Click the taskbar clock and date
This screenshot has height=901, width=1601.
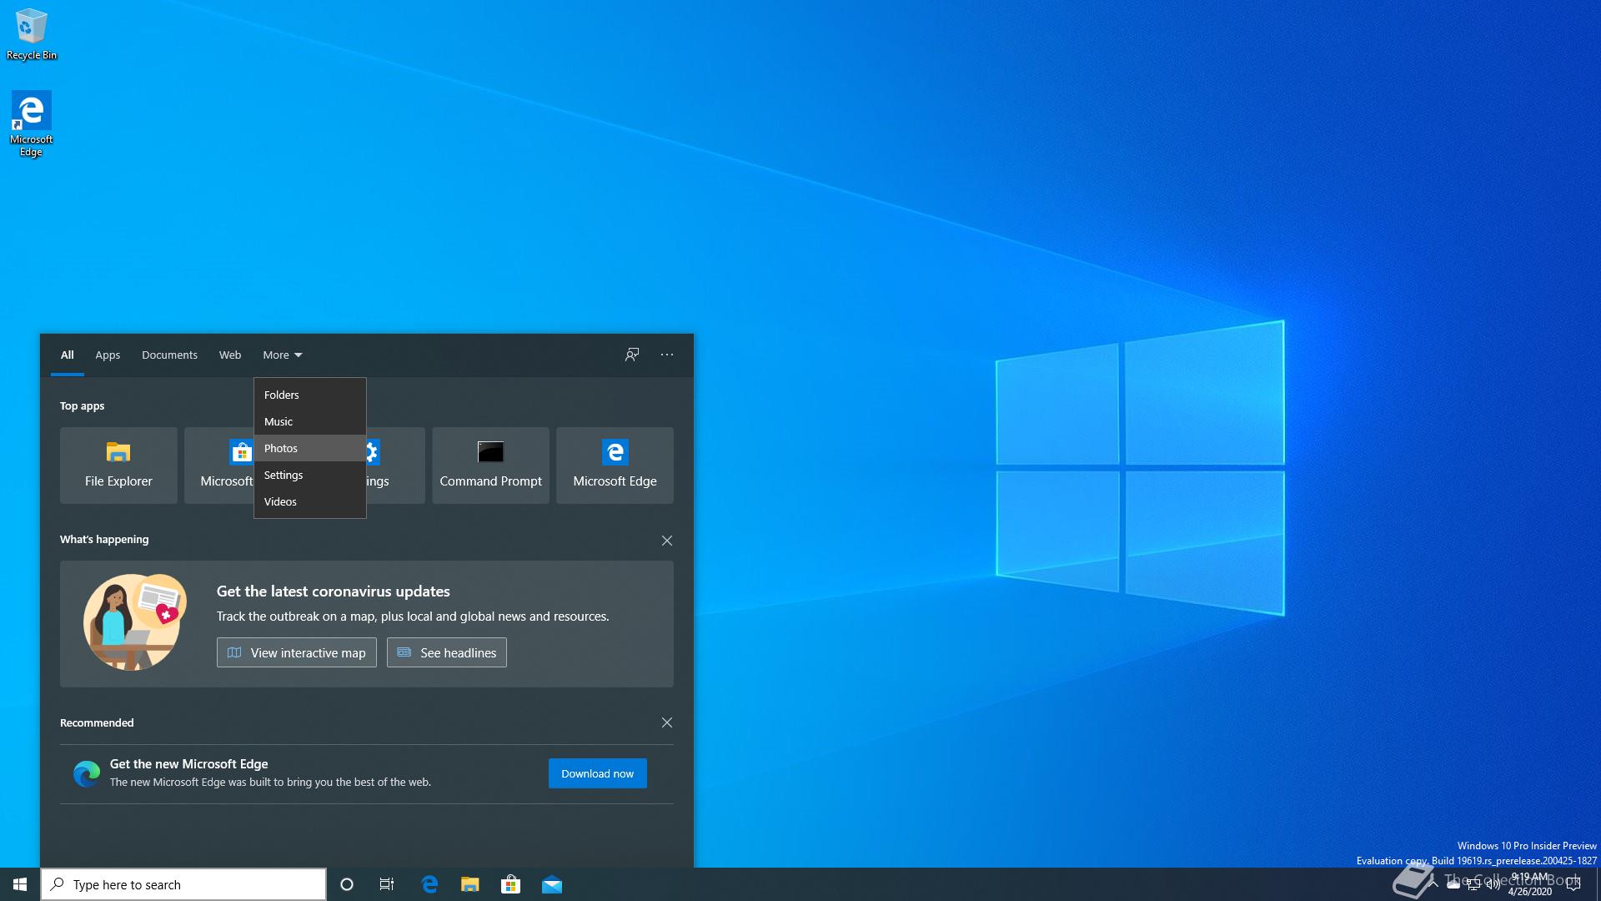pos(1530,884)
